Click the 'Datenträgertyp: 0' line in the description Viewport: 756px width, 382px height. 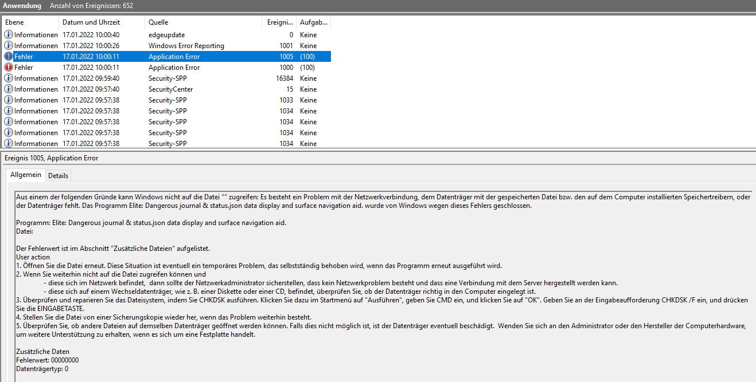tap(42, 369)
